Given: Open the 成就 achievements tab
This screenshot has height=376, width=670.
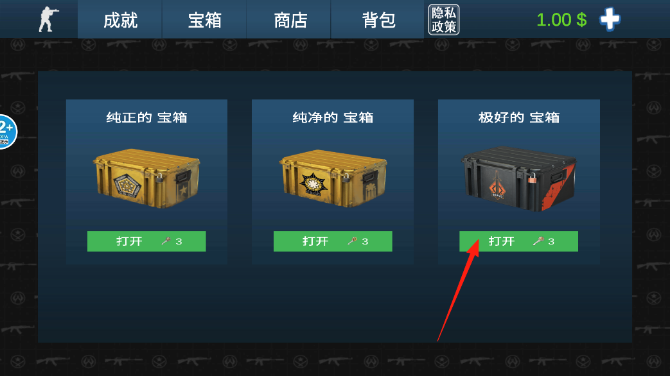Looking at the screenshot, I should pos(120,20).
